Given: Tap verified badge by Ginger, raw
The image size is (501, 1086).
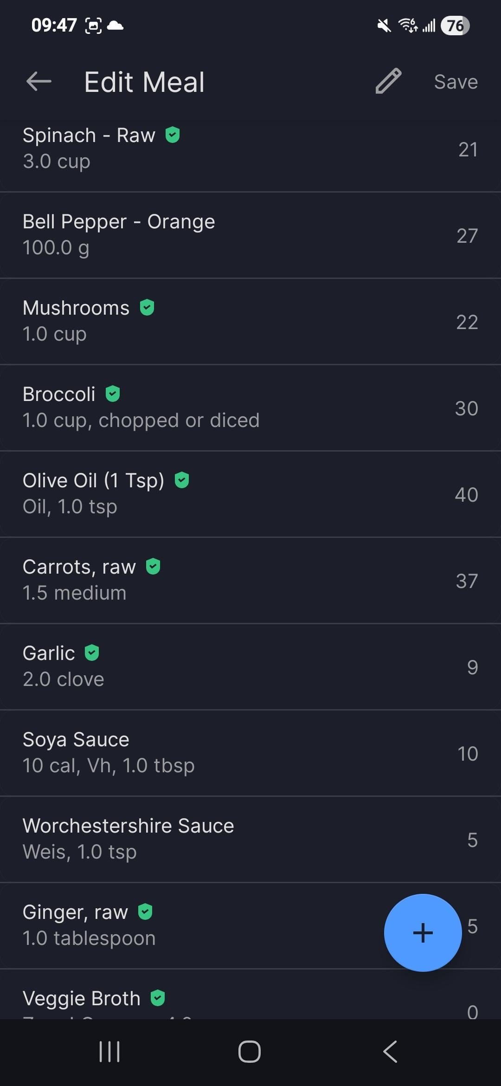Looking at the screenshot, I should pos(145,911).
